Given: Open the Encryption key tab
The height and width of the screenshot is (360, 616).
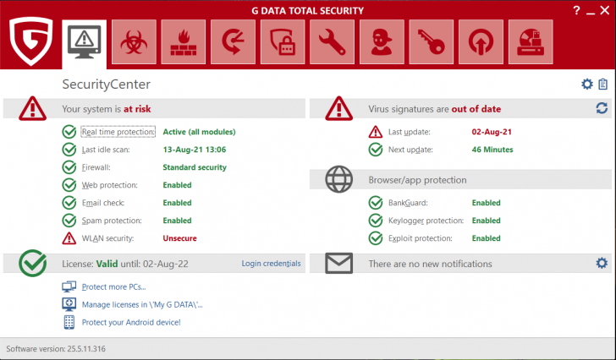Looking at the screenshot, I should [432, 42].
